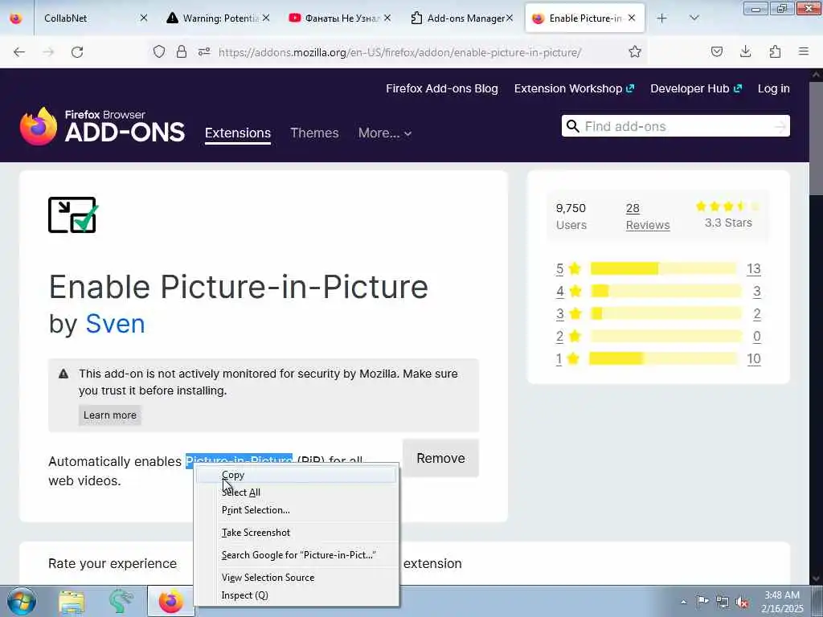Open the Downloads toolbar icon

tap(745, 51)
